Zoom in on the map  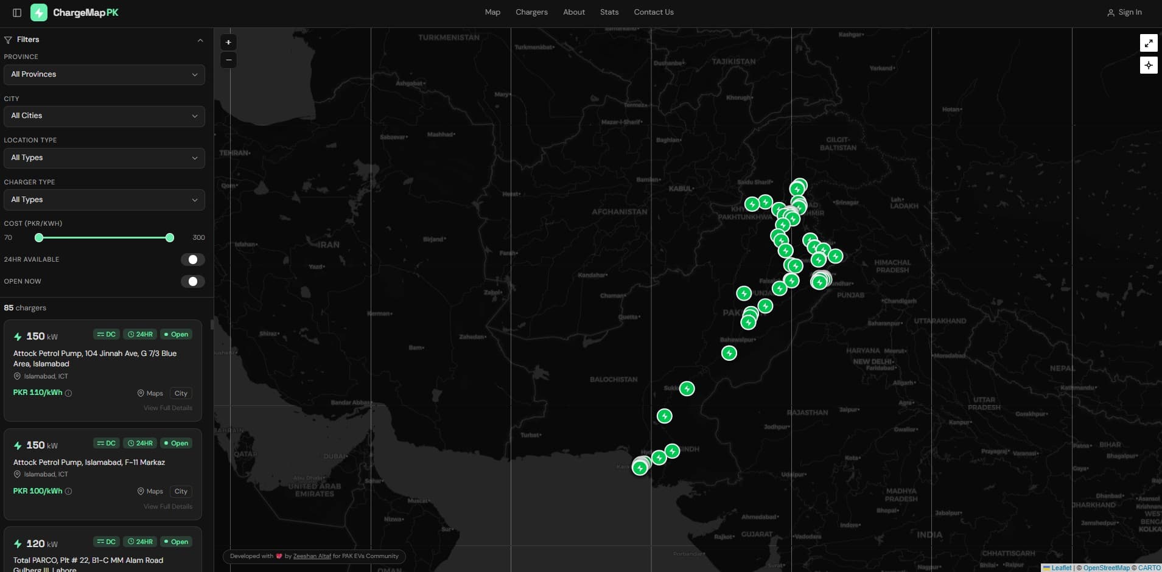point(228,43)
